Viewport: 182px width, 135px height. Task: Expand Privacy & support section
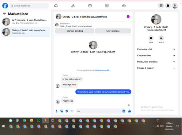tap(156, 68)
